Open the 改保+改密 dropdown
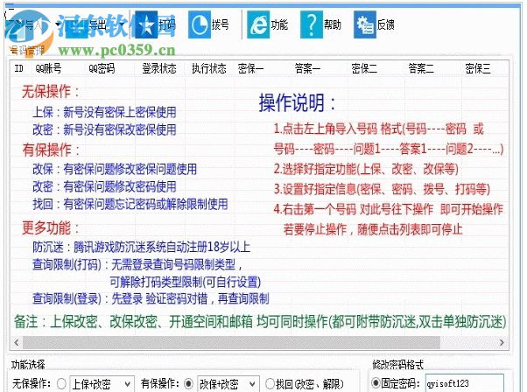The image size is (527, 392). (228, 384)
